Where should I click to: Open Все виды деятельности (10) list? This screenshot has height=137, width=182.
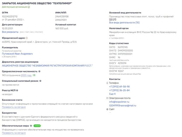point(124,23)
